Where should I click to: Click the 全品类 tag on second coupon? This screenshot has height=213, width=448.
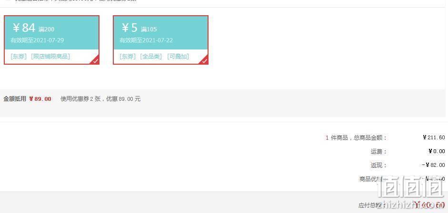(x=151, y=57)
